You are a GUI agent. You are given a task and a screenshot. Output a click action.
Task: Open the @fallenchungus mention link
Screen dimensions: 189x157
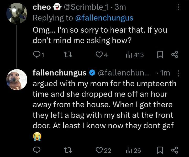point(104,18)
